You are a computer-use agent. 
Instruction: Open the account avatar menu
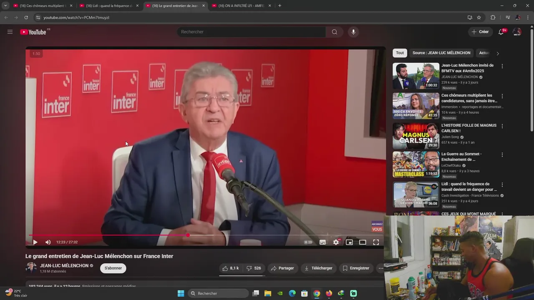(517, 32)
